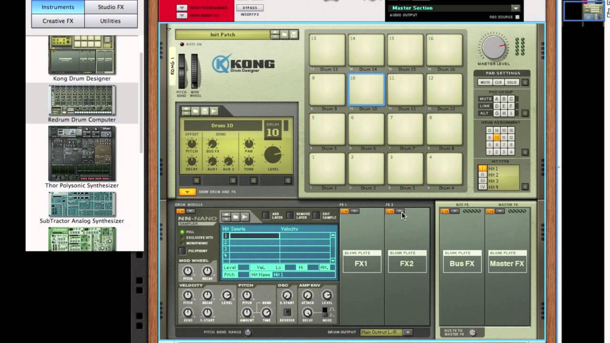Click the Solo button in Pad Settings
Viewport: 610px width, 343px height.
pos(511,82)
